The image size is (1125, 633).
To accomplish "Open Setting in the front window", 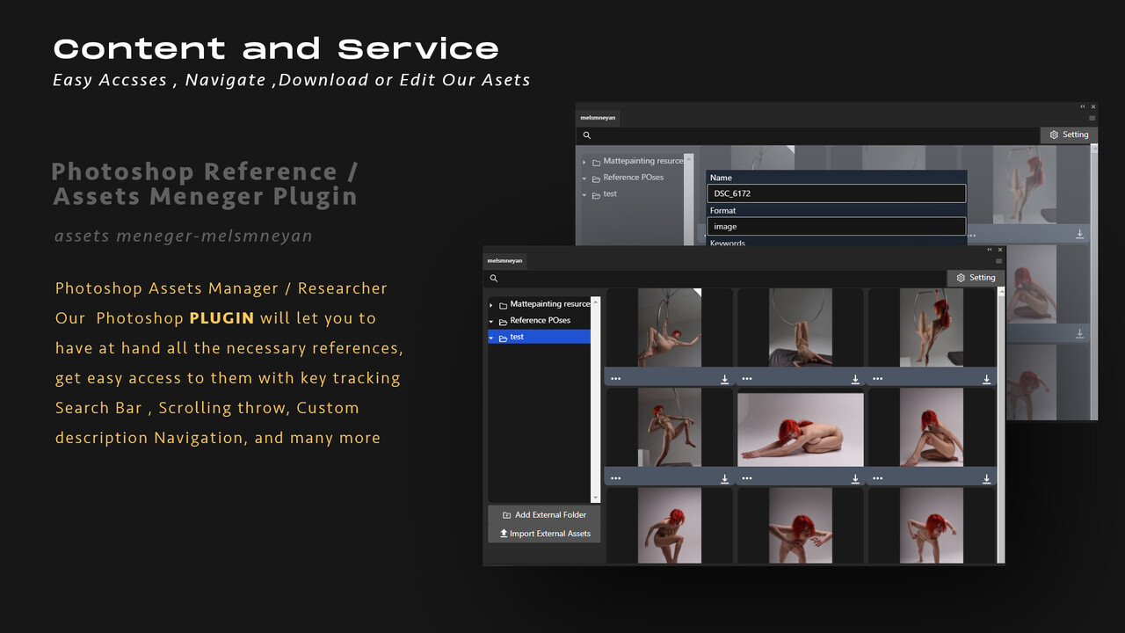I will (976, 278).
